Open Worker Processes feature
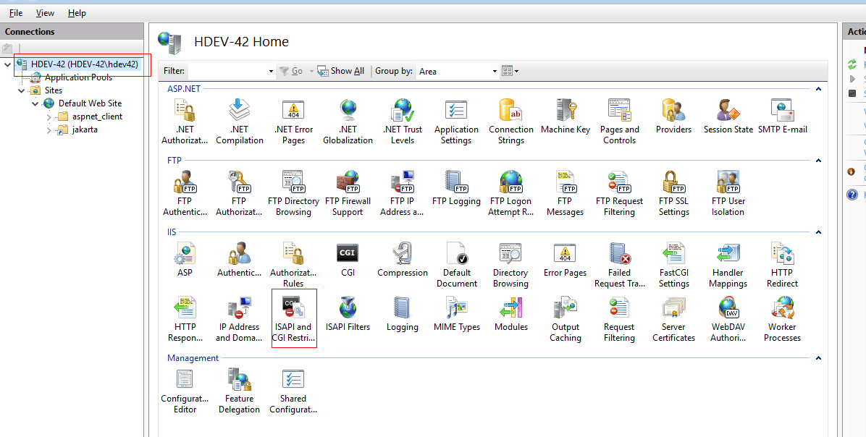 [x=782, y=319]
